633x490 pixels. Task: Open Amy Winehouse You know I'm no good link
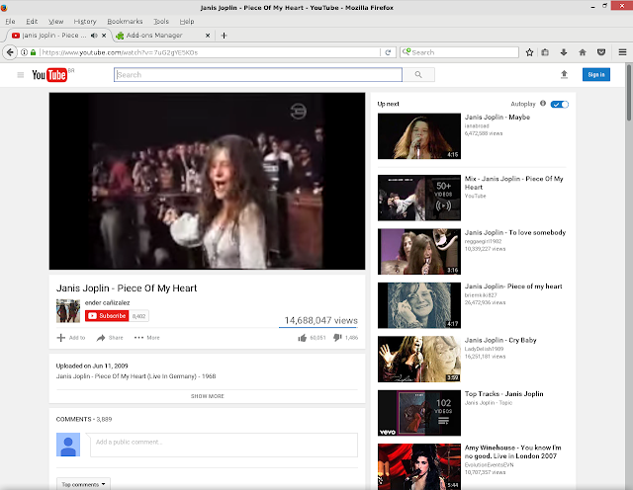512,451
